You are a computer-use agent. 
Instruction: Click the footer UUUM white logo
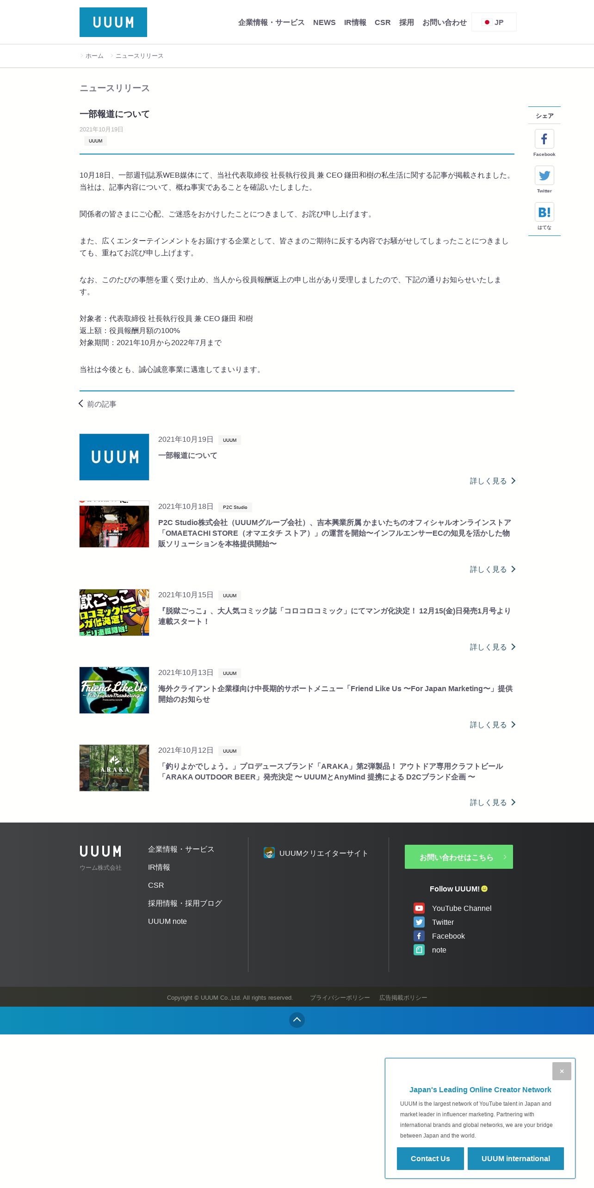click(x=100, y=852)
